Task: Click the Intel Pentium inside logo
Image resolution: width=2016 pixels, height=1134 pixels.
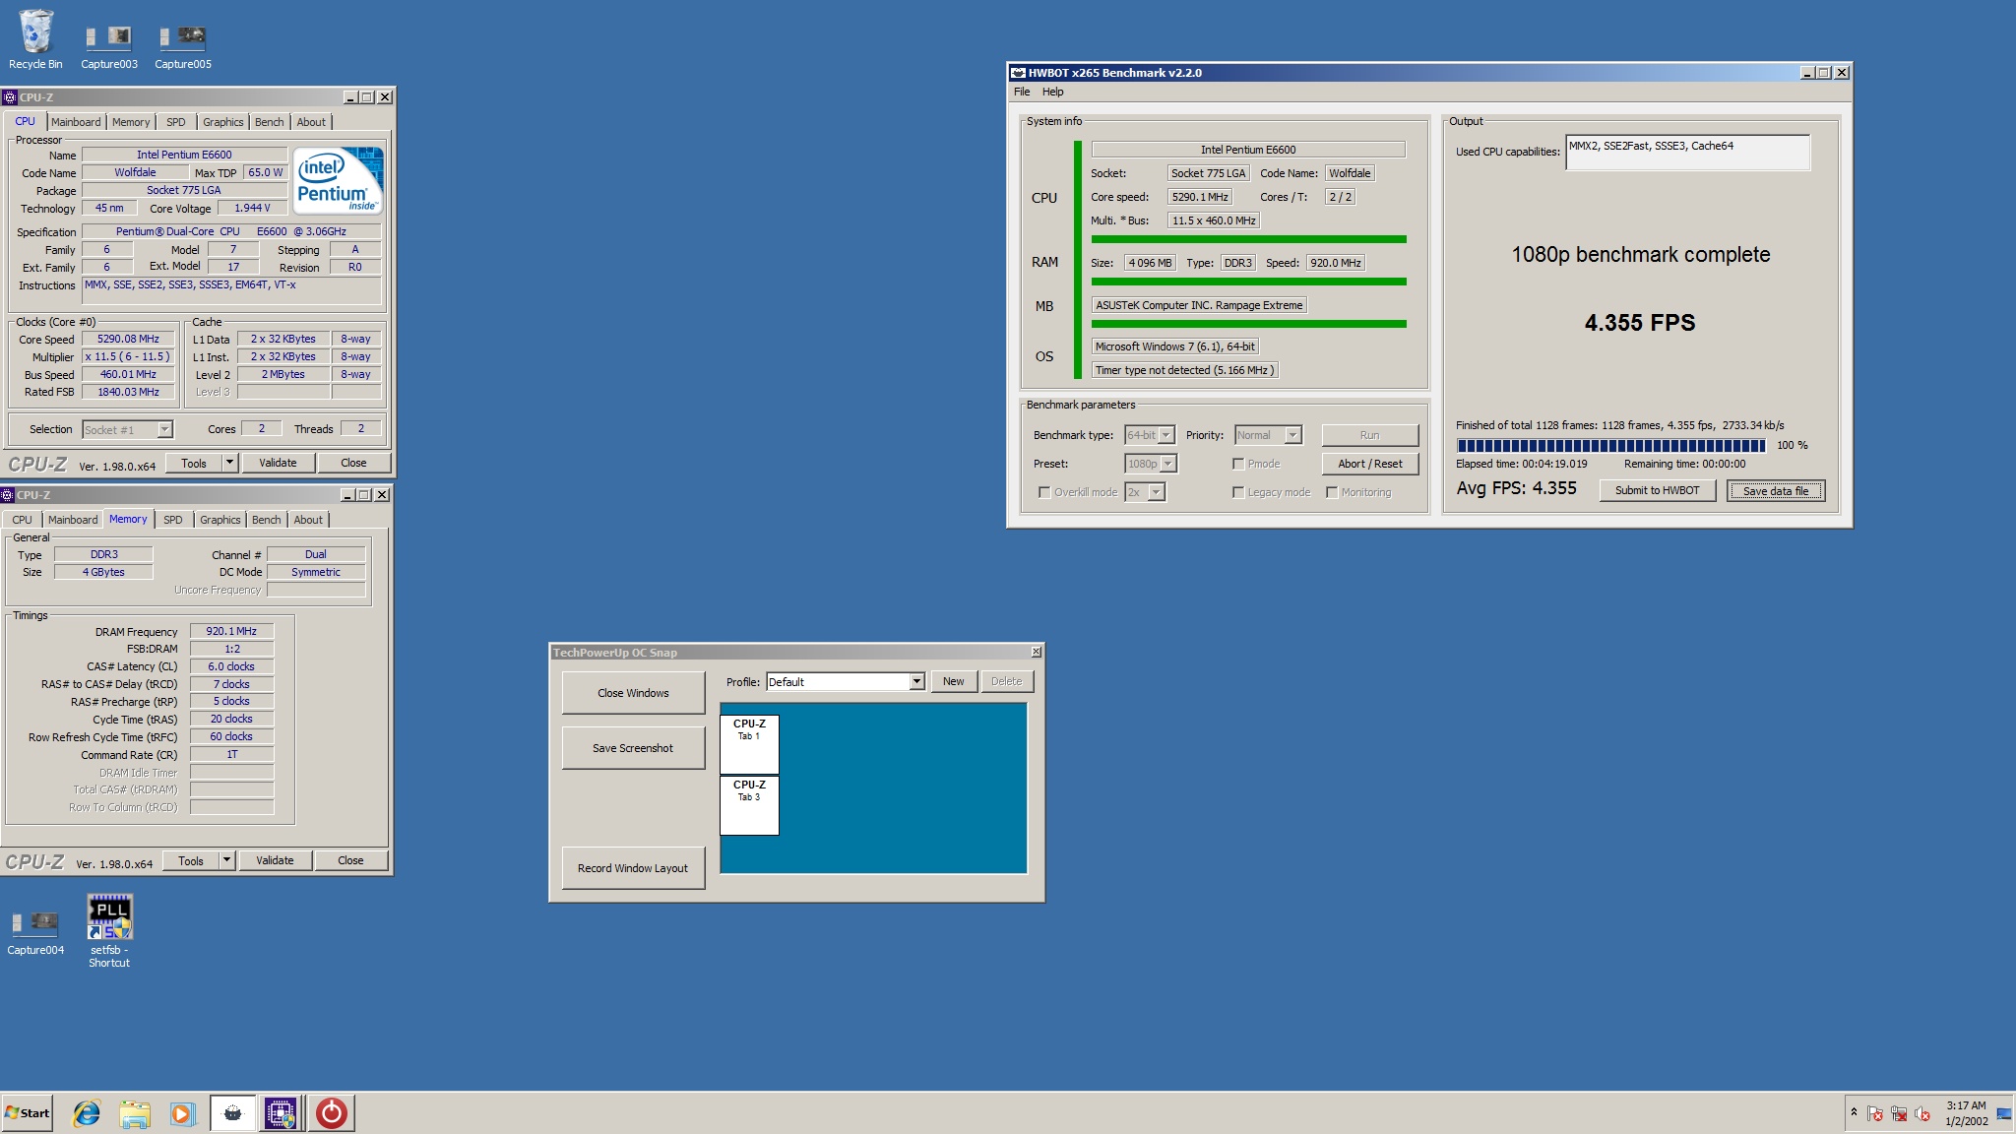Action: point(339,180)
